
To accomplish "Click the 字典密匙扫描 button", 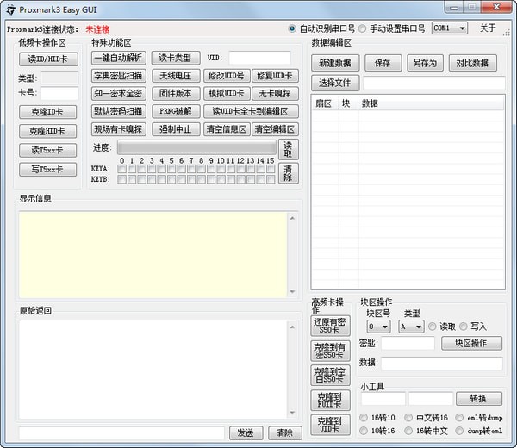I will tap(118, 76).
